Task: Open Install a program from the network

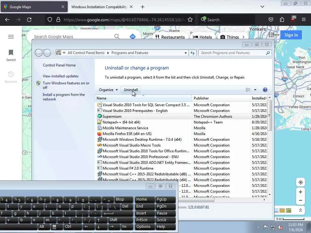Action: click(x=64, y=97)
